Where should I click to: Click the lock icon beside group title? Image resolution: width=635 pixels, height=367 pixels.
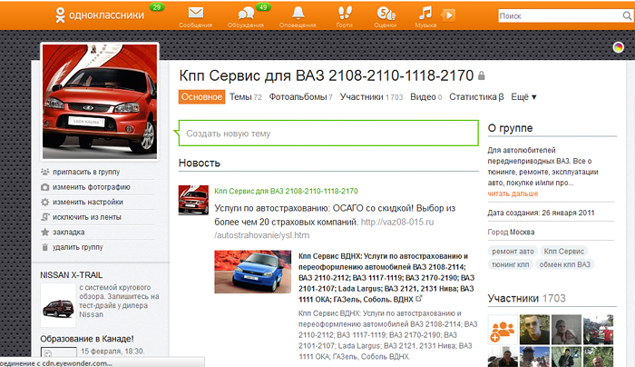[x=481, y=75]
